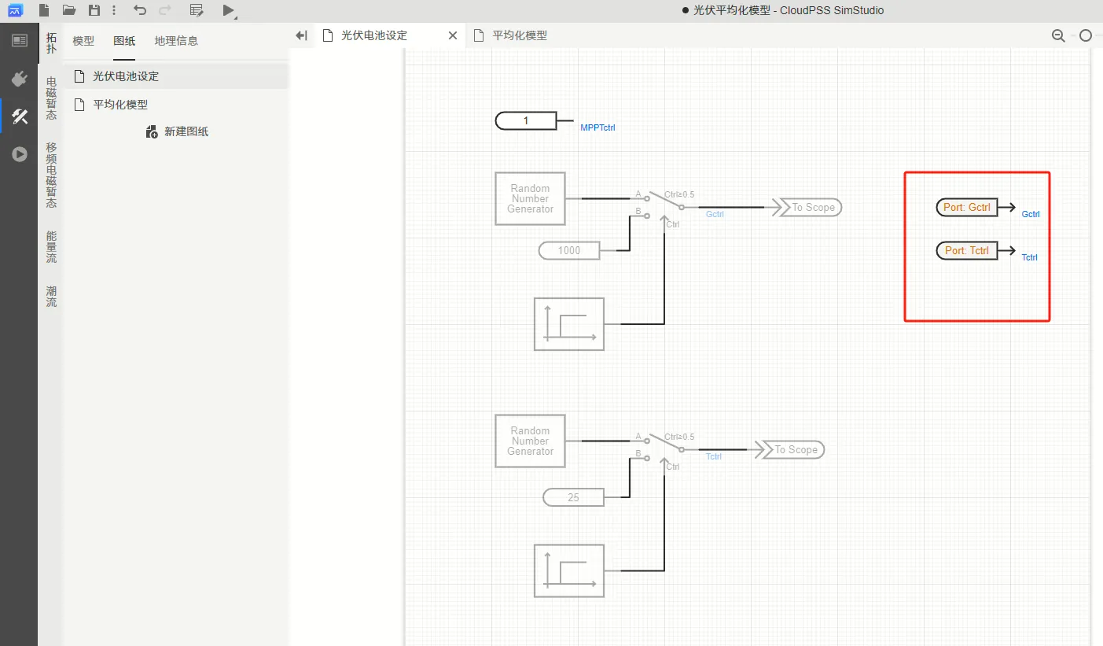Select the upper step function block
The width and height of the screenshot is (1103, 646).
pyautogui.click(x=569, y=323)
